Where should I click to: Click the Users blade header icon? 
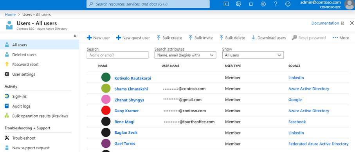point(9,25)
